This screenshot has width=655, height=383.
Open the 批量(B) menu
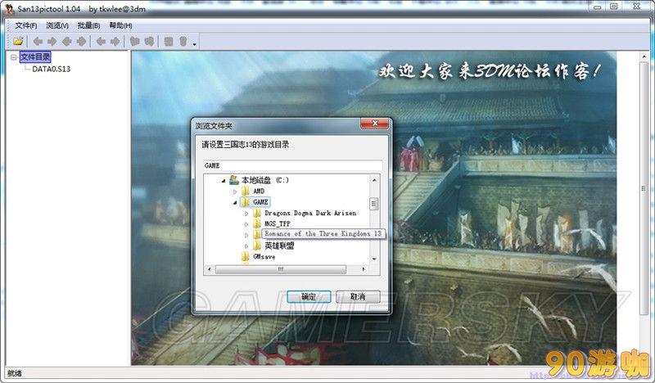[x=88, y=25]
